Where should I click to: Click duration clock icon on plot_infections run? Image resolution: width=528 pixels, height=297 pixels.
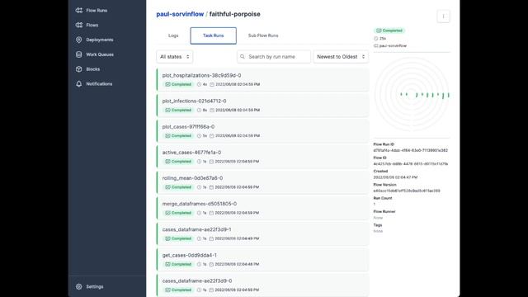click(x=199, y=110)
